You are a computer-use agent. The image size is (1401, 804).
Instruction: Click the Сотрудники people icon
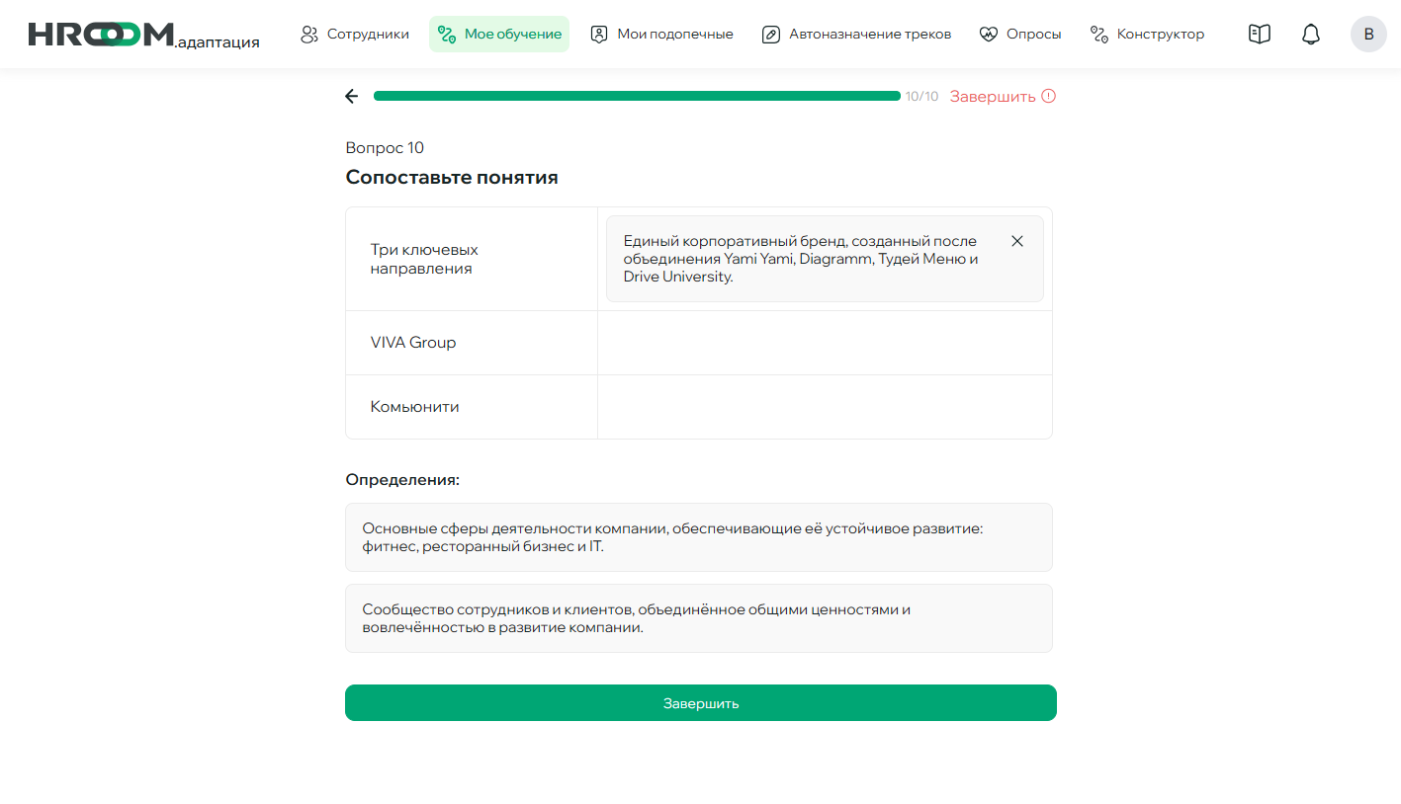pyautogui.click(x=308, y=34)
